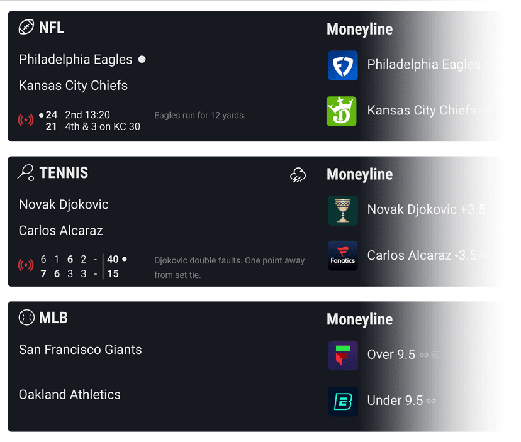This screenshot has height=442, width=521.
Task: Pick the Novak Djokovic +3.5 bet
Action: point(426,210)
